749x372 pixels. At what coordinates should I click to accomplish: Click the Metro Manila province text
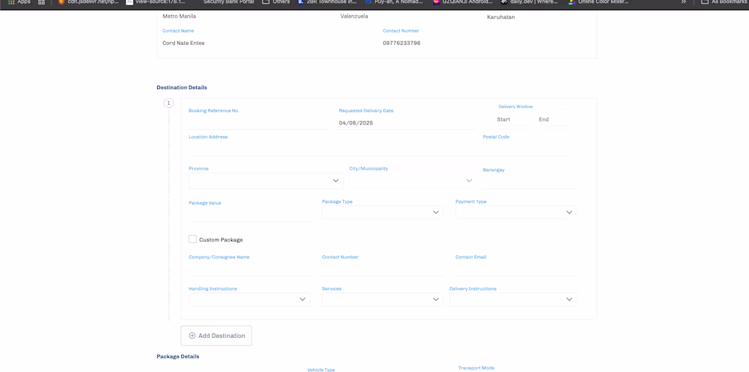[179, 16]
